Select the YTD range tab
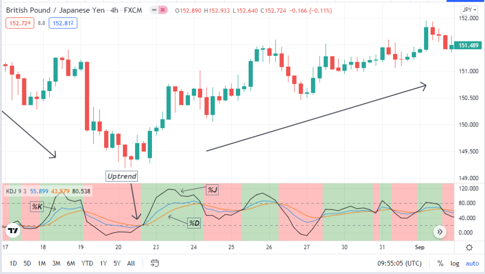485x274 pixels. coord(87,263)
